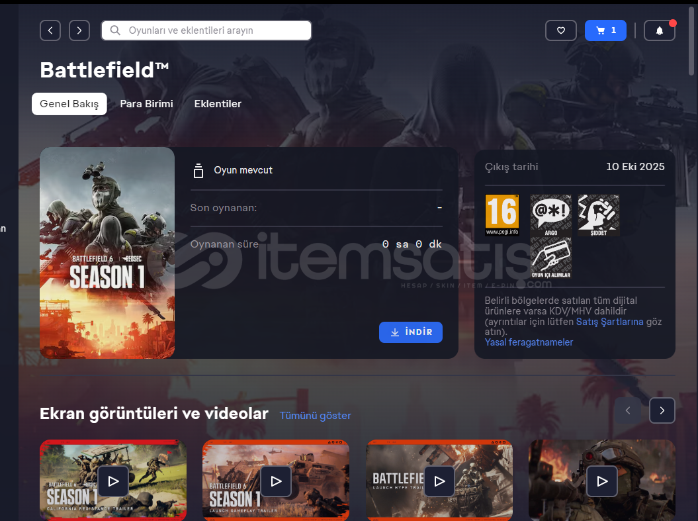This screenshot has width=698, height=521.
Task: Switch to the Para Birimi tab
Action: (x=146, y=104)
